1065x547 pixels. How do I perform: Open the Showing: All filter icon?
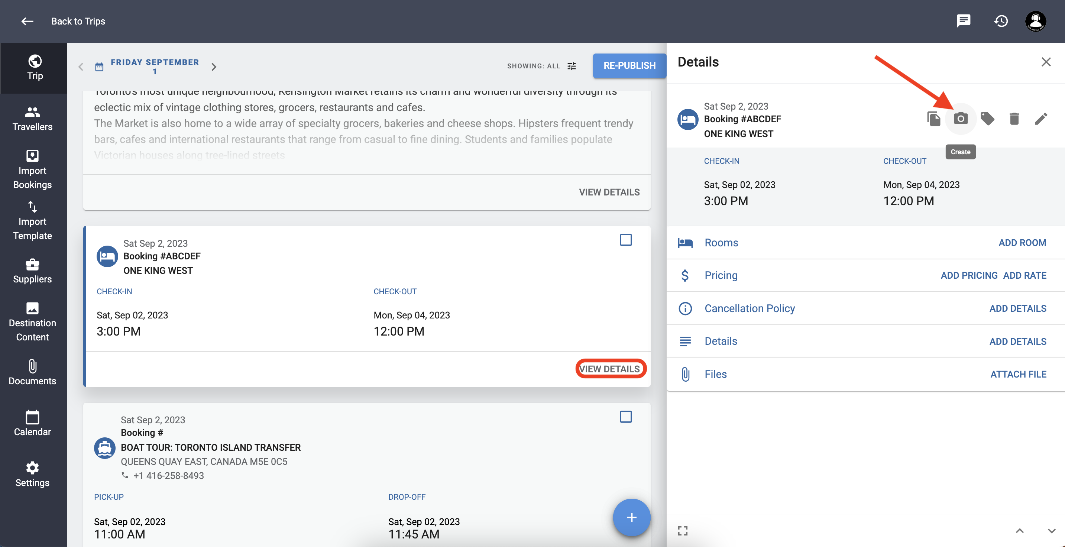pos(572,66)
